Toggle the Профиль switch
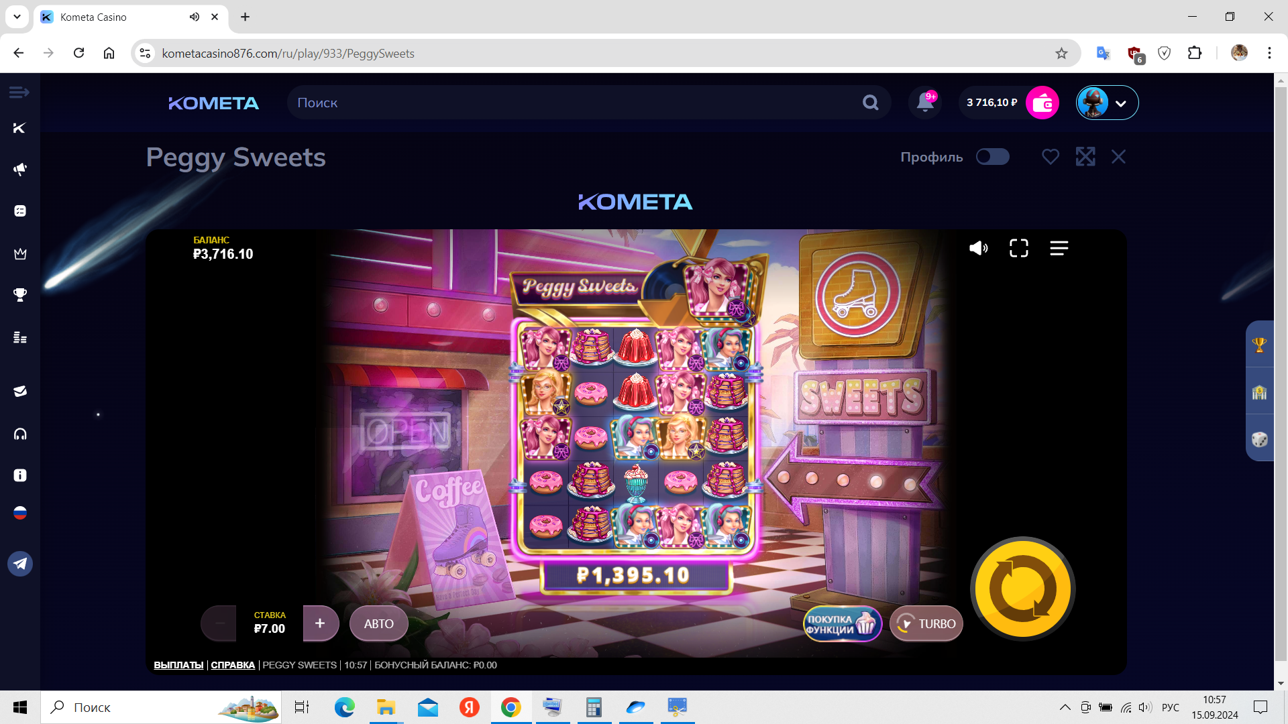 tap(992, 157)
